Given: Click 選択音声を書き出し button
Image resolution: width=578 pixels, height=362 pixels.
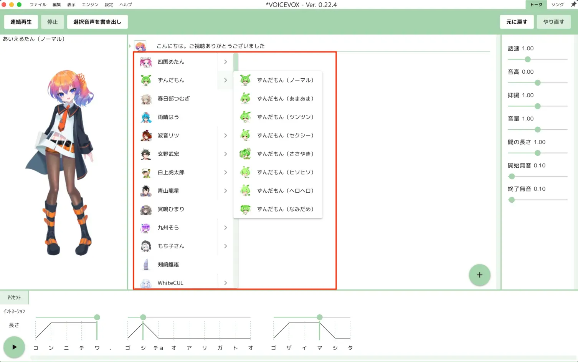Looking at the screenshot, I should (x=97, y=22).
